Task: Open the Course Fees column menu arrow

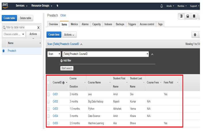Action: (161, 83)
